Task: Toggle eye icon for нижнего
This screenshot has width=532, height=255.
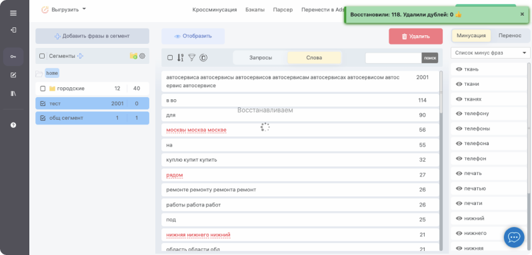Action: pos(459,233)
